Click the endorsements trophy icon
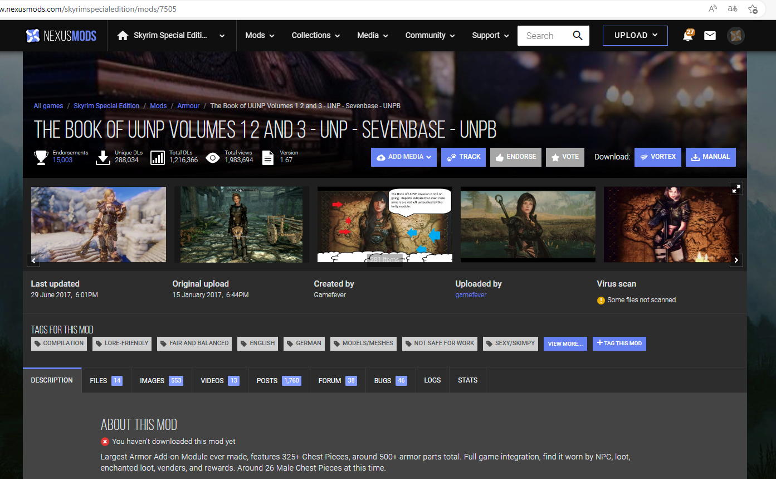This screenshot has height=479, width=776. [x=41, y=158]
